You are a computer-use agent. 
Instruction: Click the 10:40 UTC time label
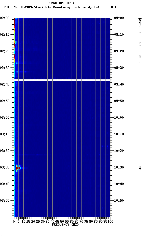[119, 184]
